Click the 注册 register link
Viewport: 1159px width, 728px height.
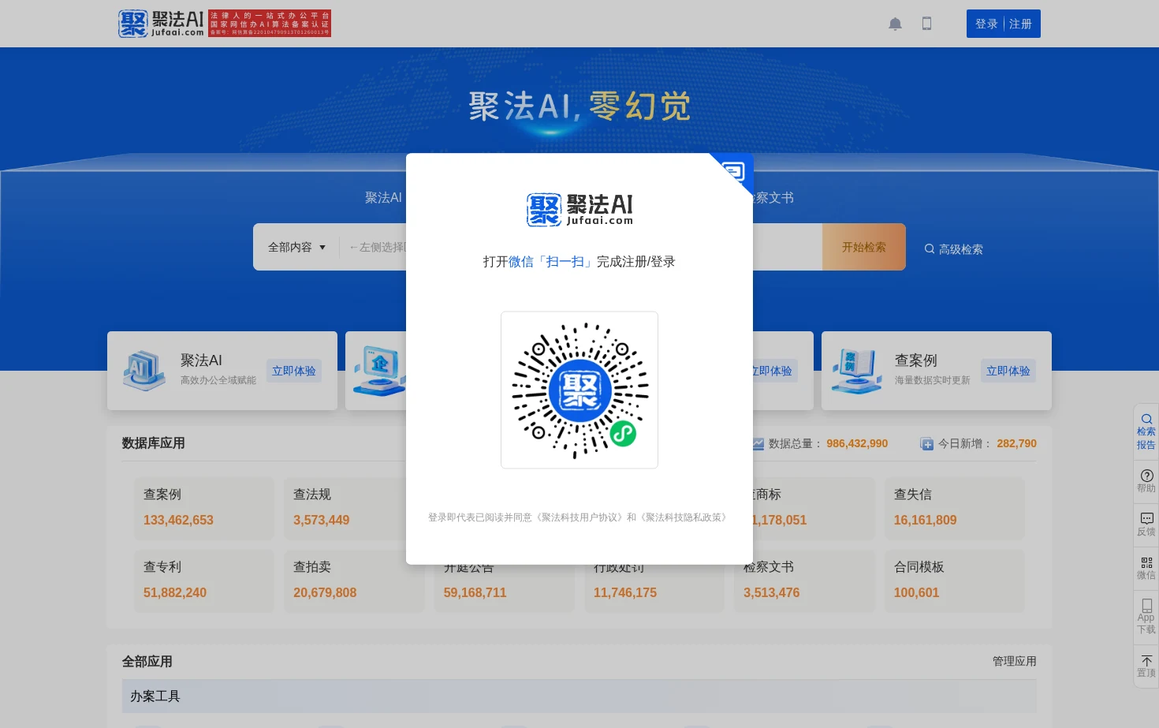(x=1020, y=24)
